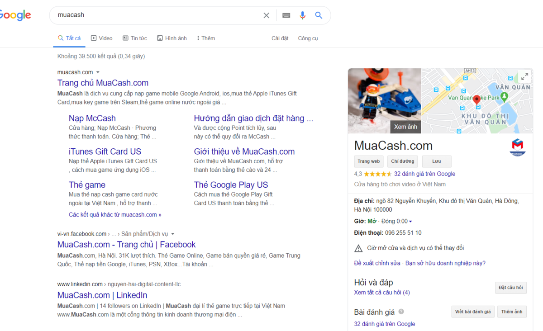Open MuaCash.com LinkedIn result
The height and width of the screenshot is (331, 543).
[102, 295]
